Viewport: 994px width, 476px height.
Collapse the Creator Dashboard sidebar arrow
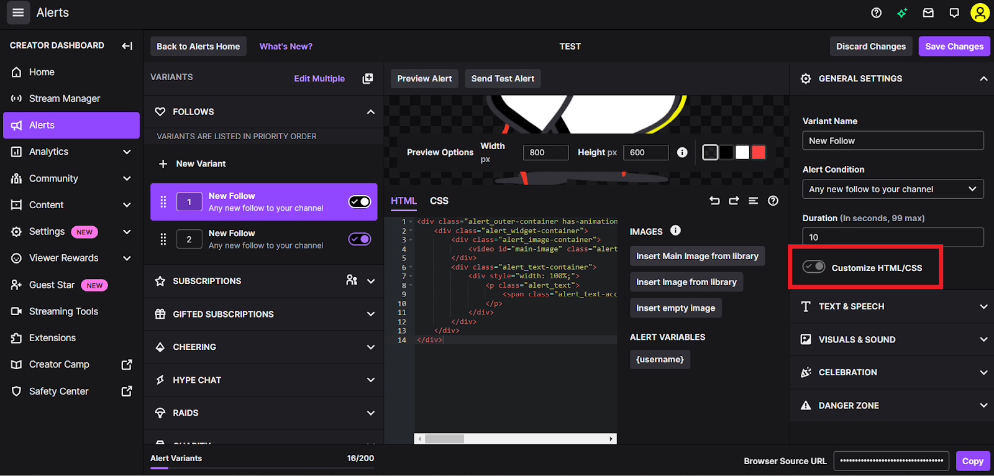tap(127, 45)
